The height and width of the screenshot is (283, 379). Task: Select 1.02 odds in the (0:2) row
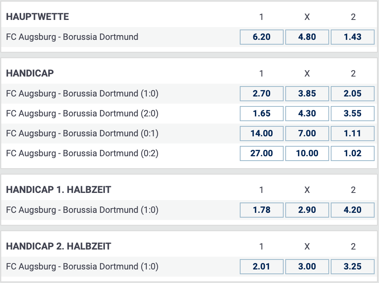352,153
